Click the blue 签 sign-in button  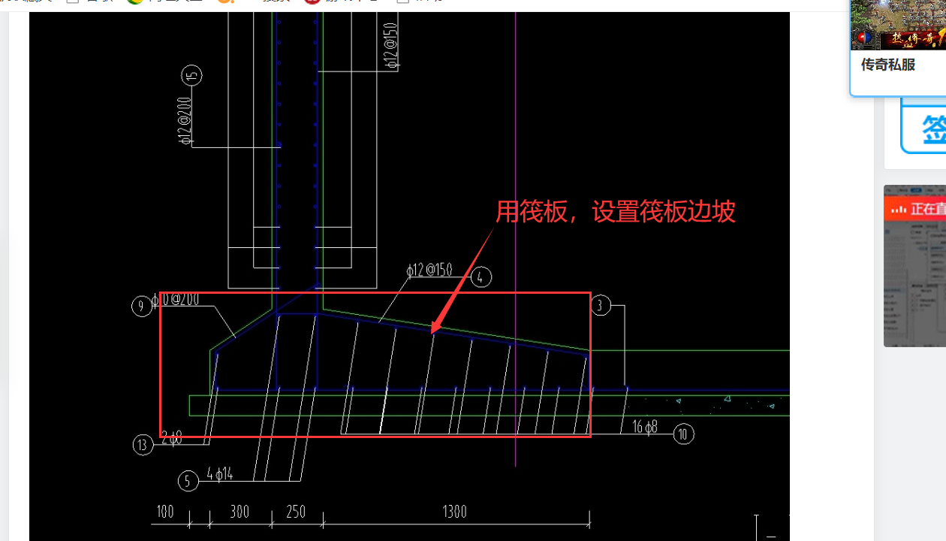tap(923, 129)
